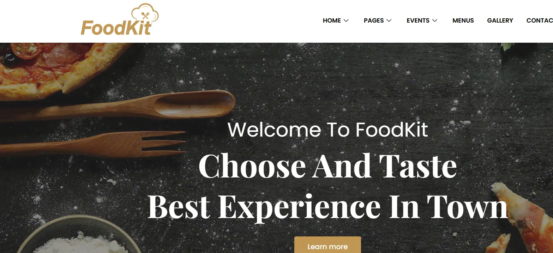
Task: Visit the CONTACT page link
Action: tap(540, 20)
